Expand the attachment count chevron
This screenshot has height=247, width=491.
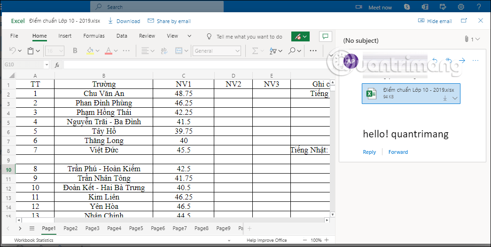(477, 39)
